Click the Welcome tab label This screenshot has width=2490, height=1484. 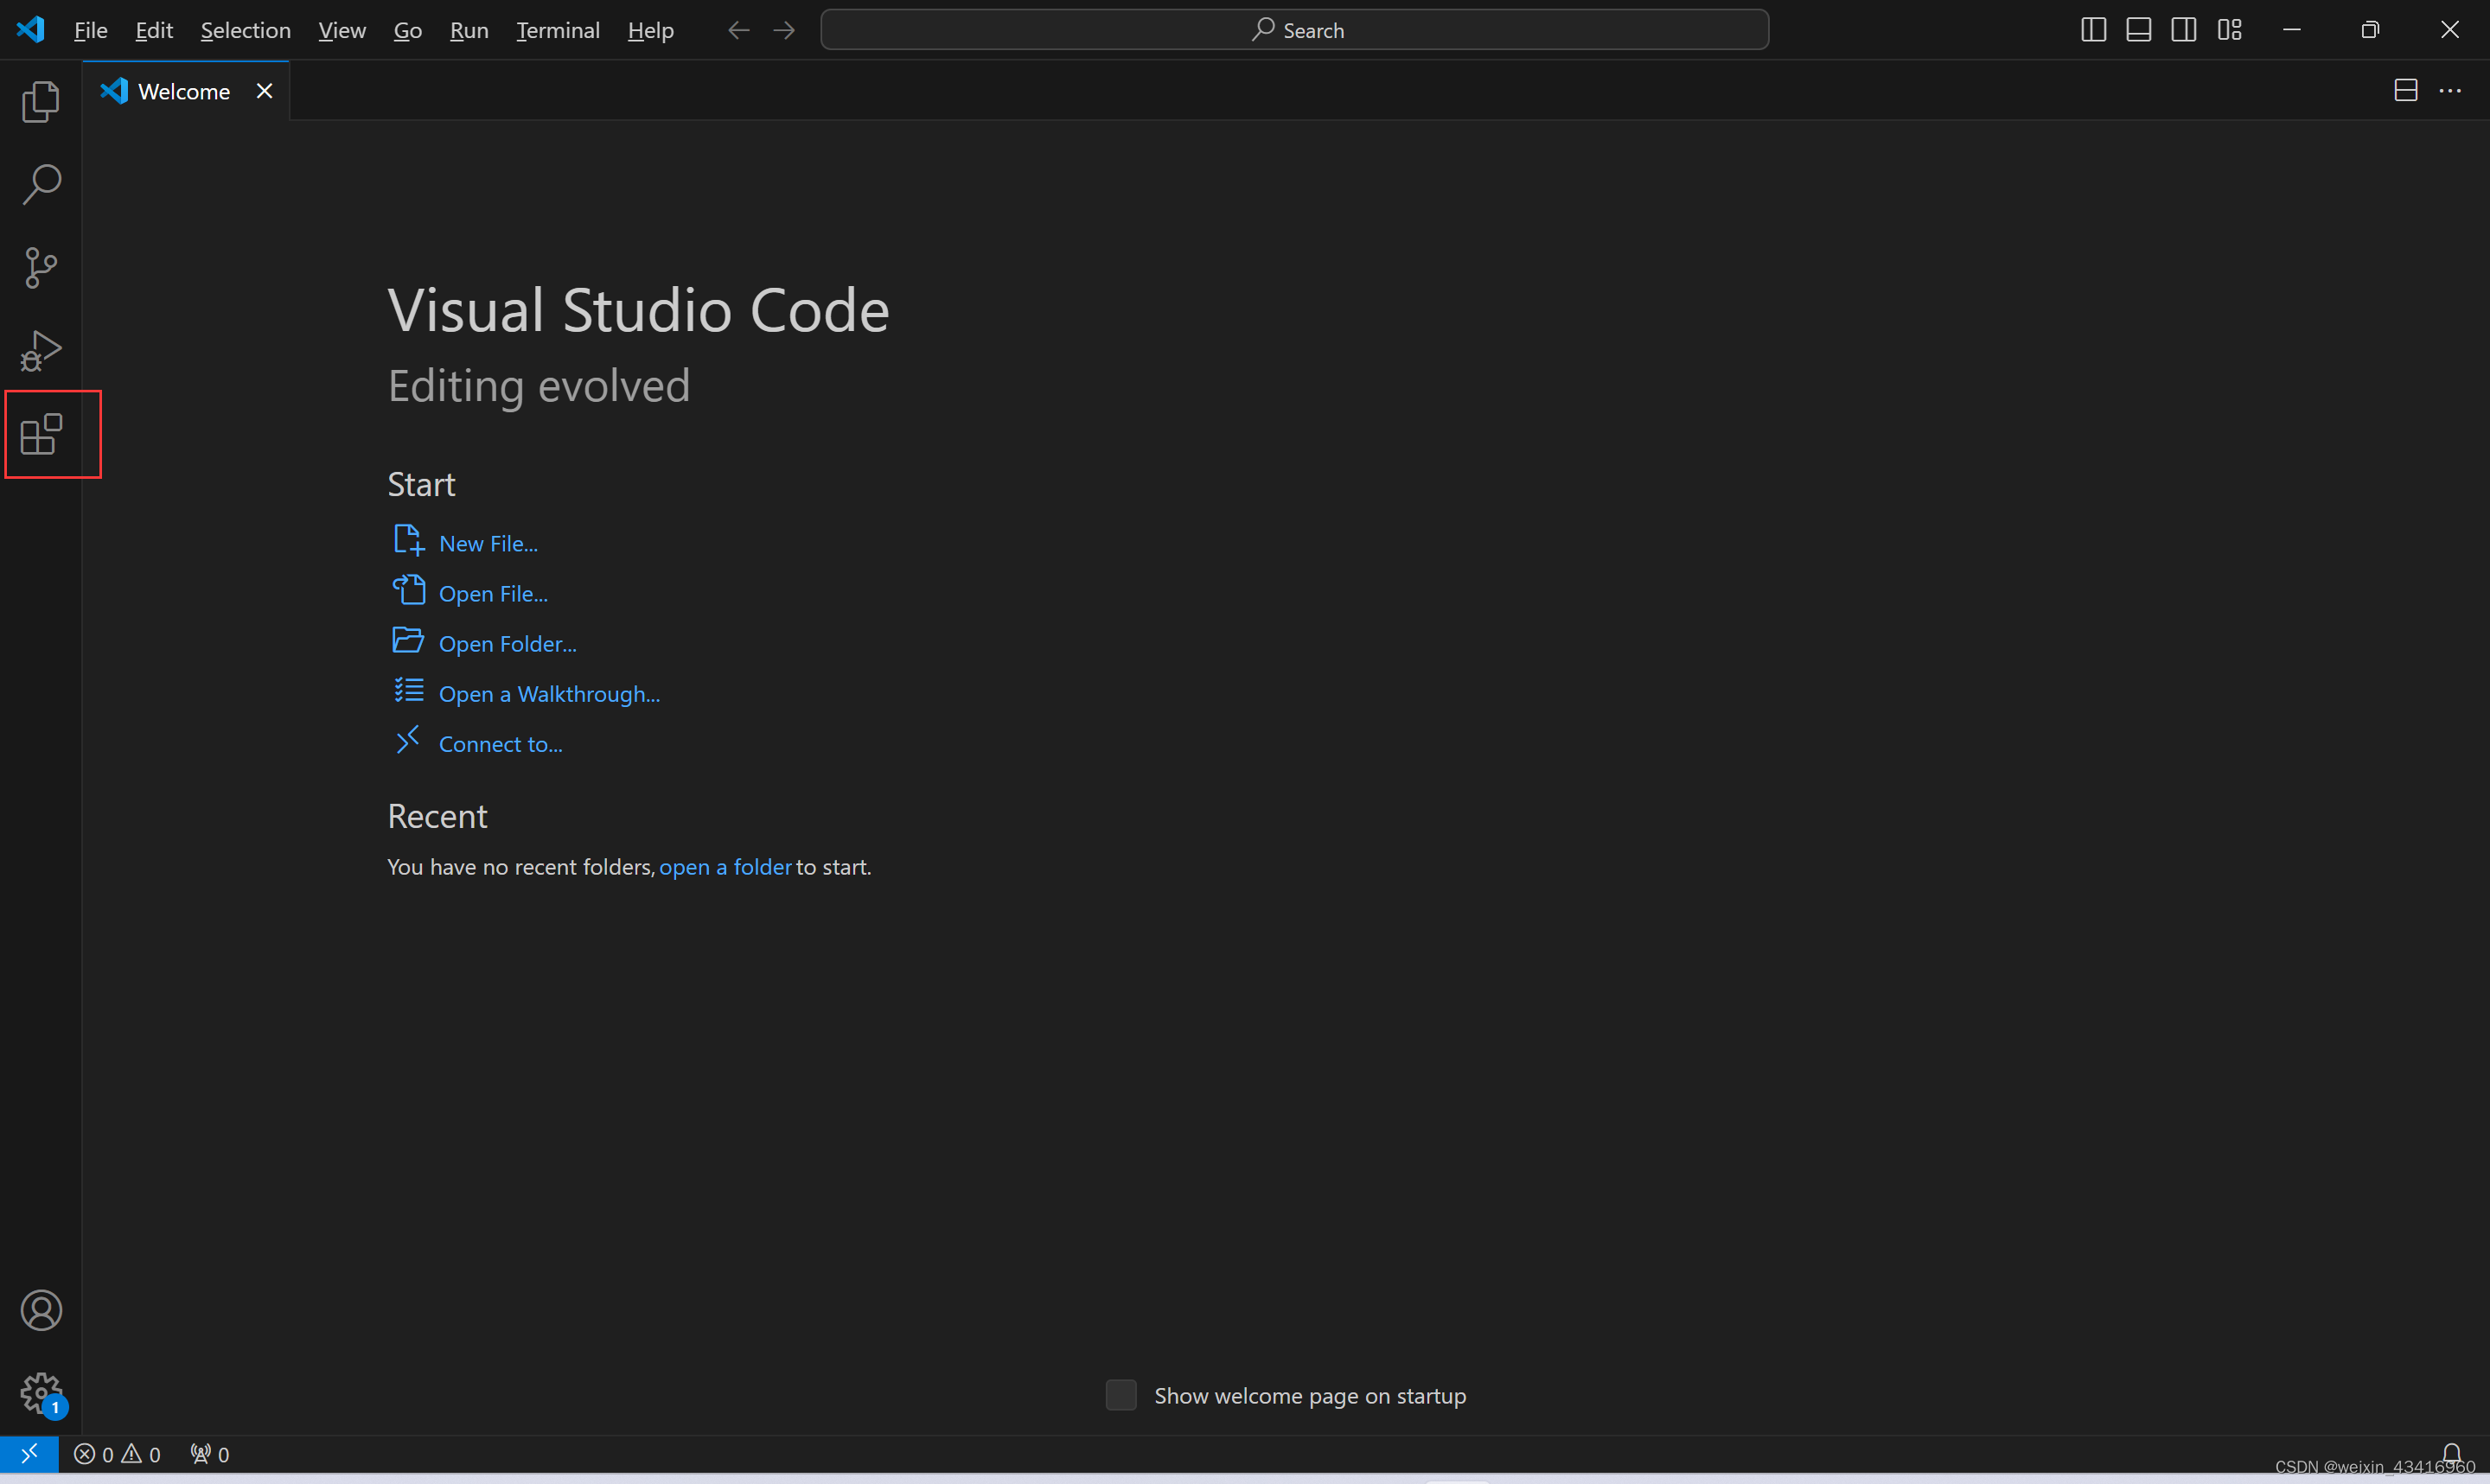pyautogui.click(x=184, y=90)
